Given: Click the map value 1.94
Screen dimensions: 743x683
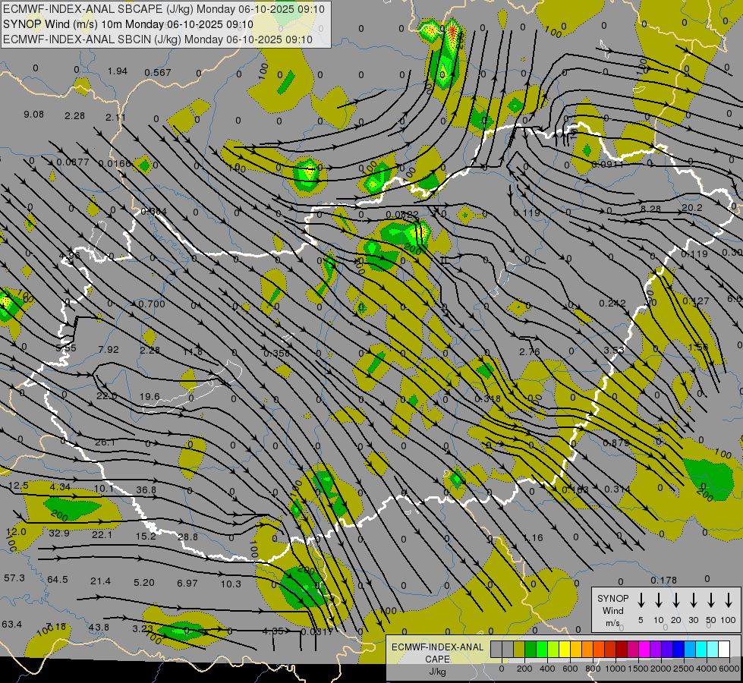Looking at the screenshot, I should coord(117,71).
